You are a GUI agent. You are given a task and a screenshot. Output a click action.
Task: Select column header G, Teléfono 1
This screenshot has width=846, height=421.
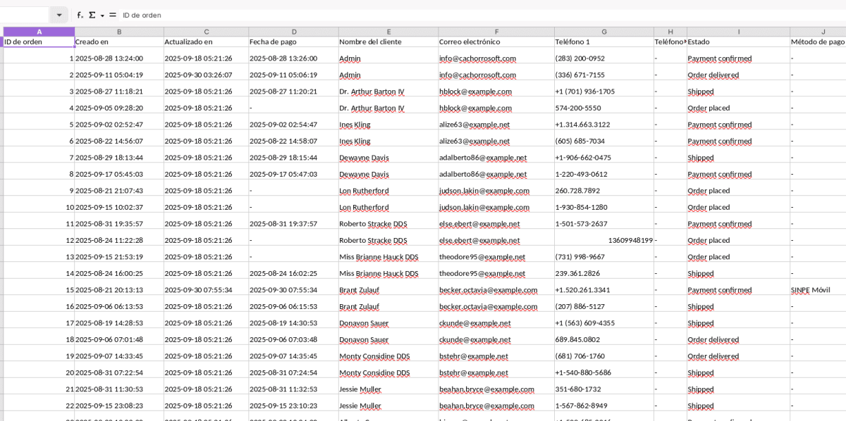604,31
